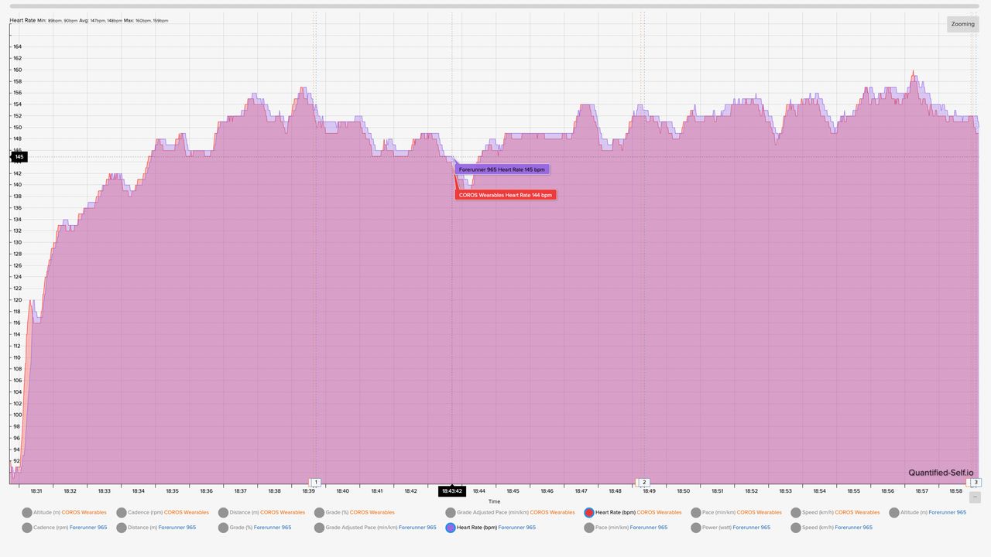The height and width of the screenshot is (557, 991).
Task: Click the 120 y-axis label
Action: [x=17, y=299]
